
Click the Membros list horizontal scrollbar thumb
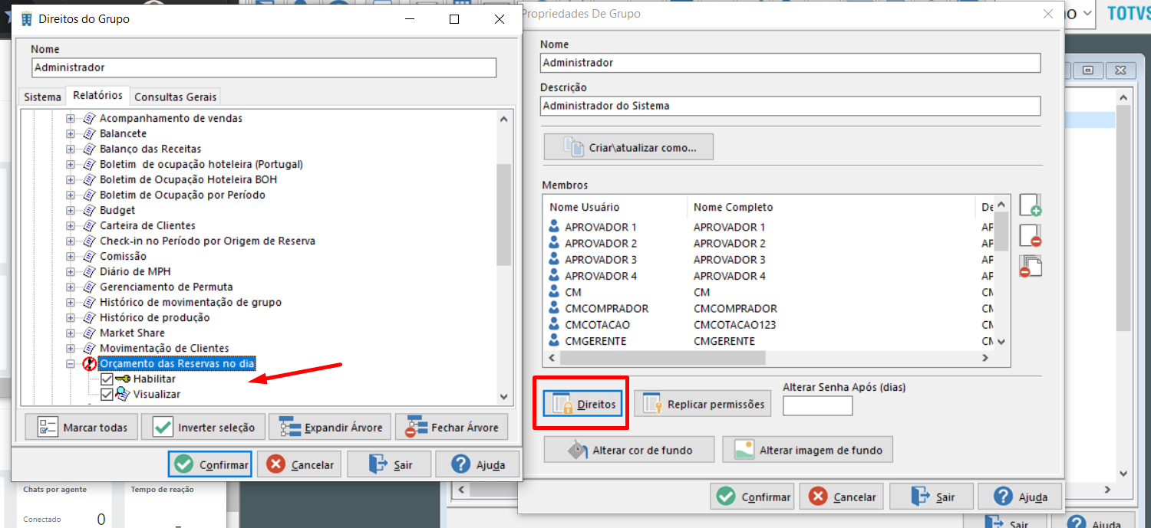663,358
